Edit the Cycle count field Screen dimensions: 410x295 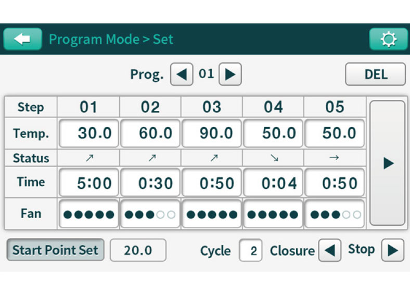(251, 250)
